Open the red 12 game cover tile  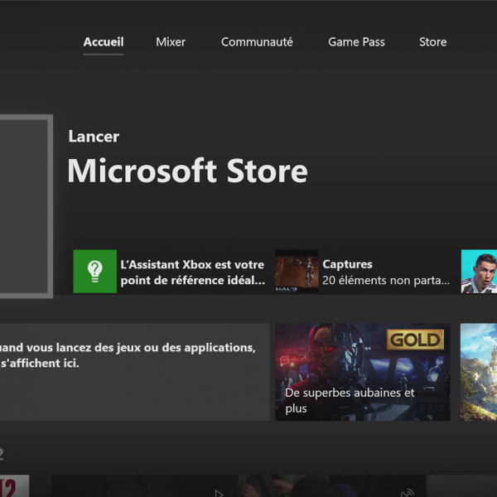[14, 486]
